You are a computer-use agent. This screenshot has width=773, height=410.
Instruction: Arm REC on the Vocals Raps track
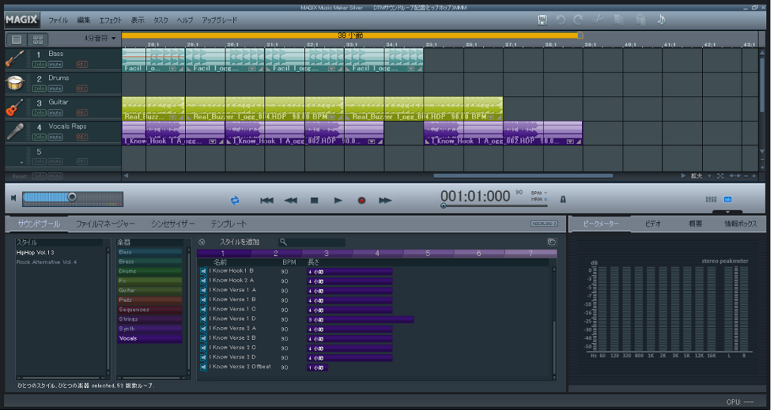coord(82,137)
